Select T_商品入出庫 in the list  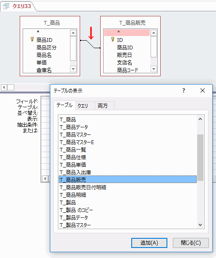point(128,172)
